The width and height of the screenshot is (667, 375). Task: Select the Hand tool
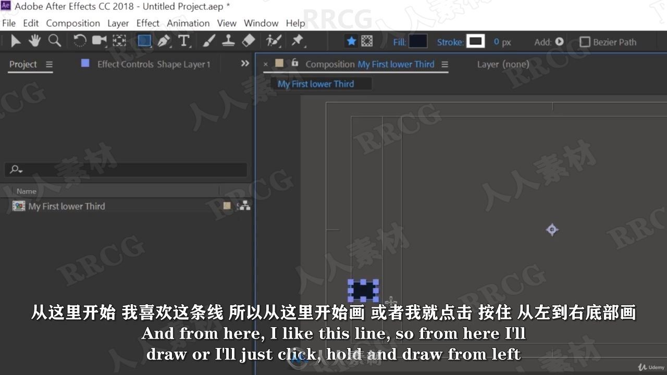(x=34, y=41)
